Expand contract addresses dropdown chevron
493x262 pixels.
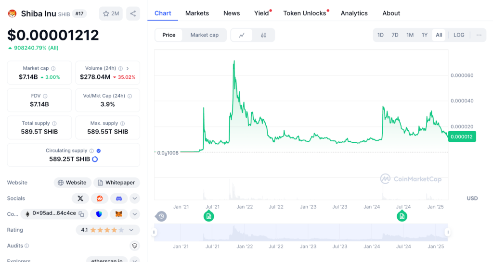[135, 214]
